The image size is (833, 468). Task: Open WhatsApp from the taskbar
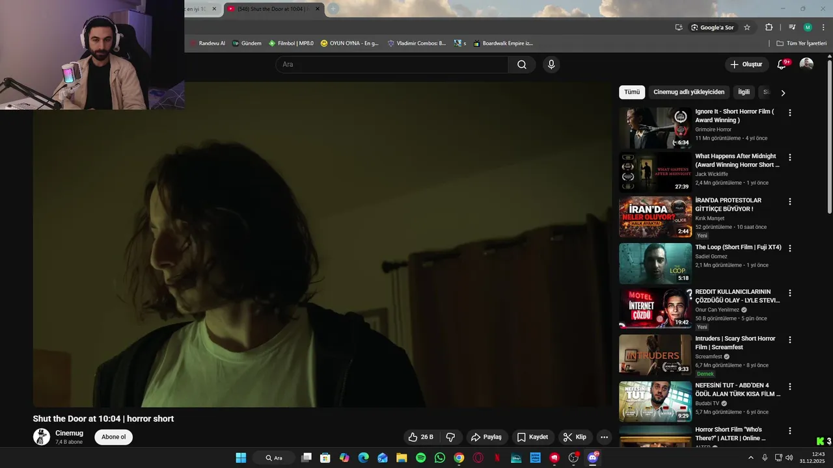point(440,458)
